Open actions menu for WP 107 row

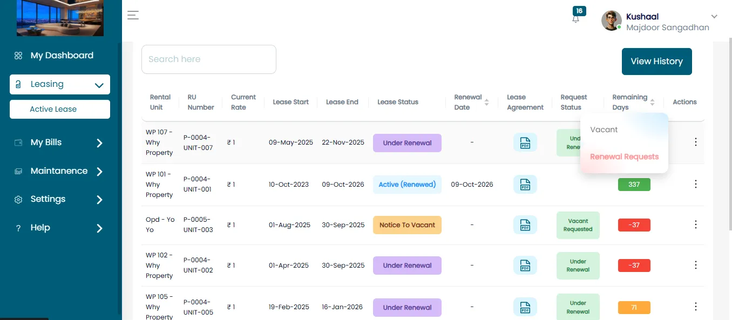(695, 142)
